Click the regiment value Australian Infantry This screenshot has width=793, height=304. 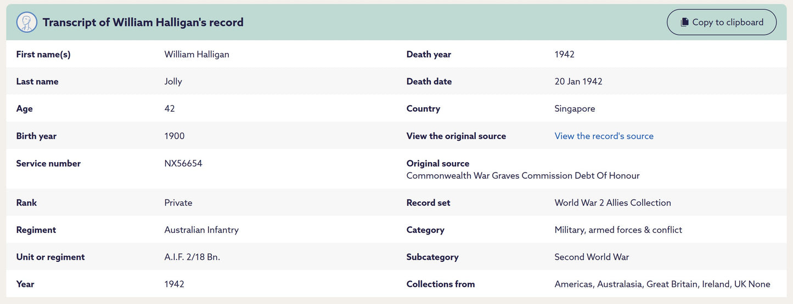201,230
